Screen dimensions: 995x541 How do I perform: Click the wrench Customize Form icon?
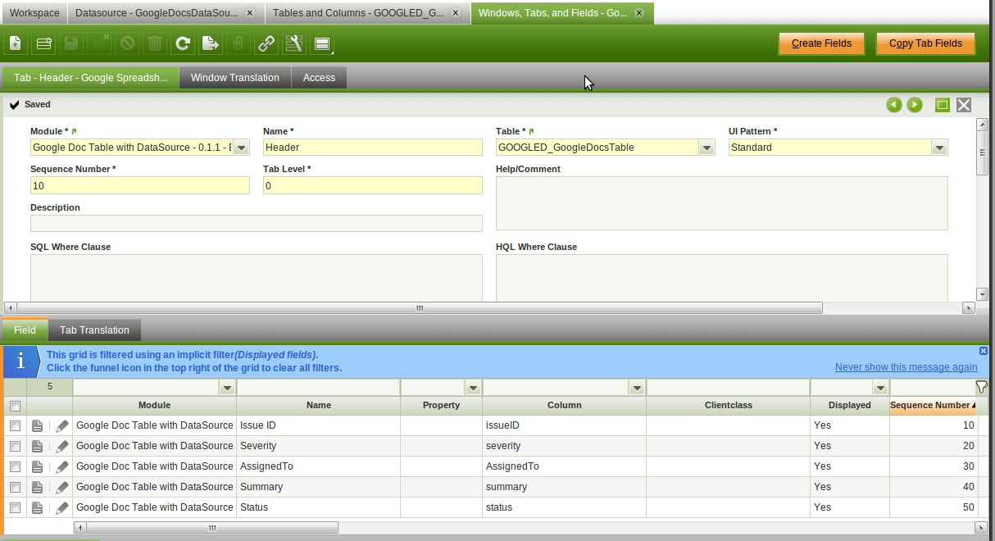(x=294, y=43)
